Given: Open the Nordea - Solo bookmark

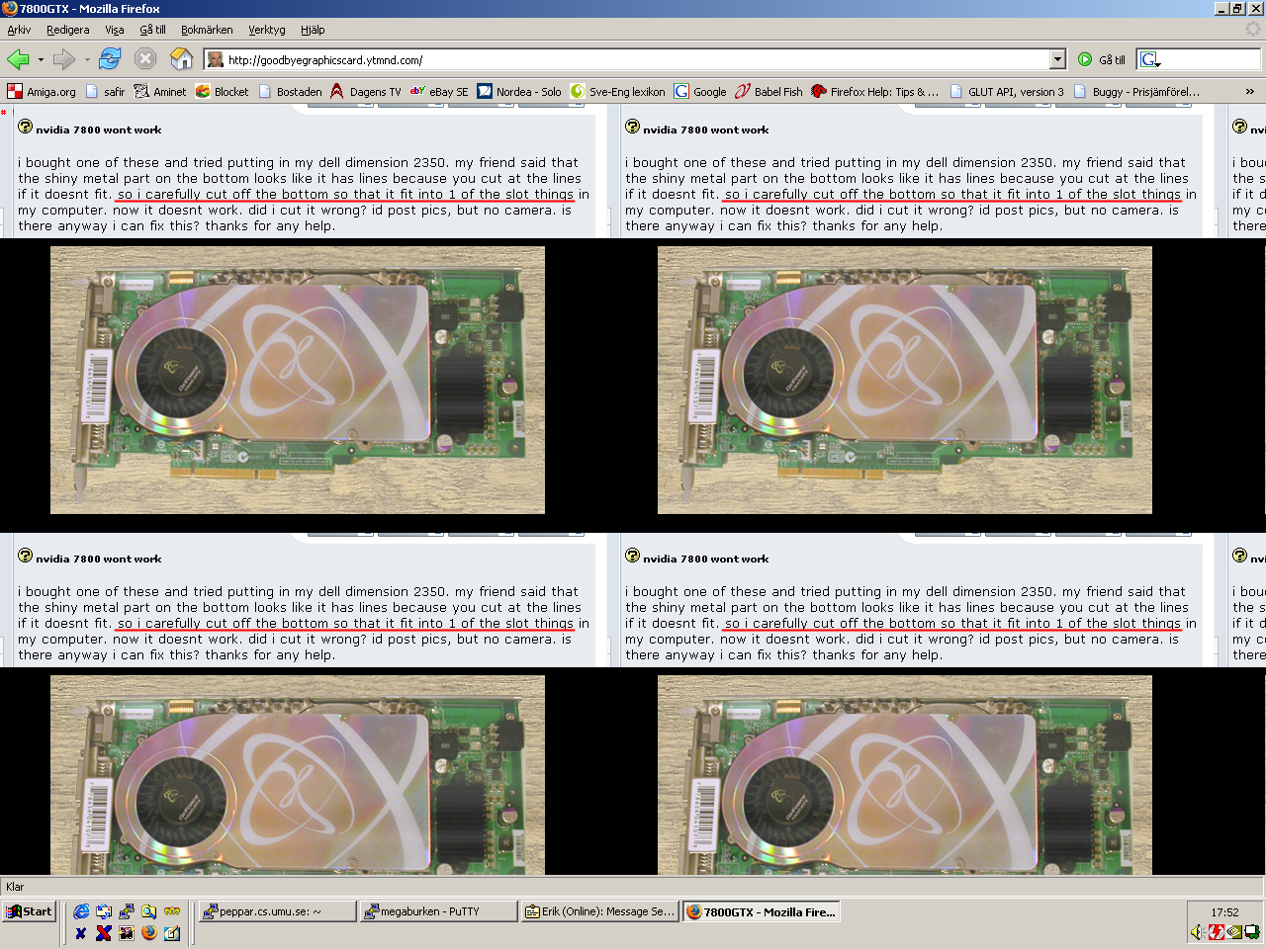Looking at the screenshot, I should coord(519,91).
